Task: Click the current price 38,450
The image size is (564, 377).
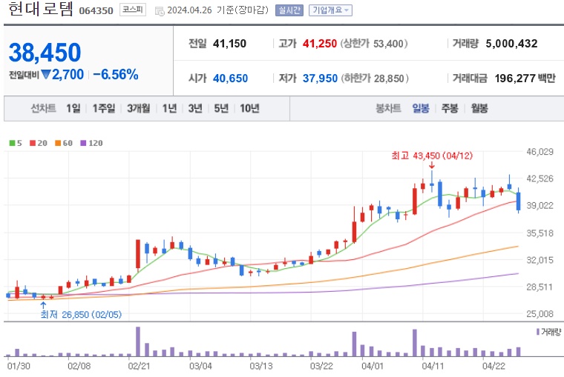Action: 45,53
